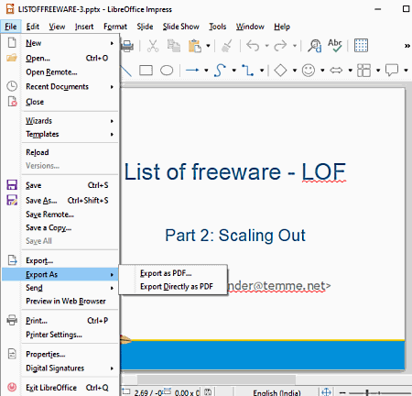Select the Smiley symbol shapes tool
The image size is (412, 396).
[x=309, y=71]
